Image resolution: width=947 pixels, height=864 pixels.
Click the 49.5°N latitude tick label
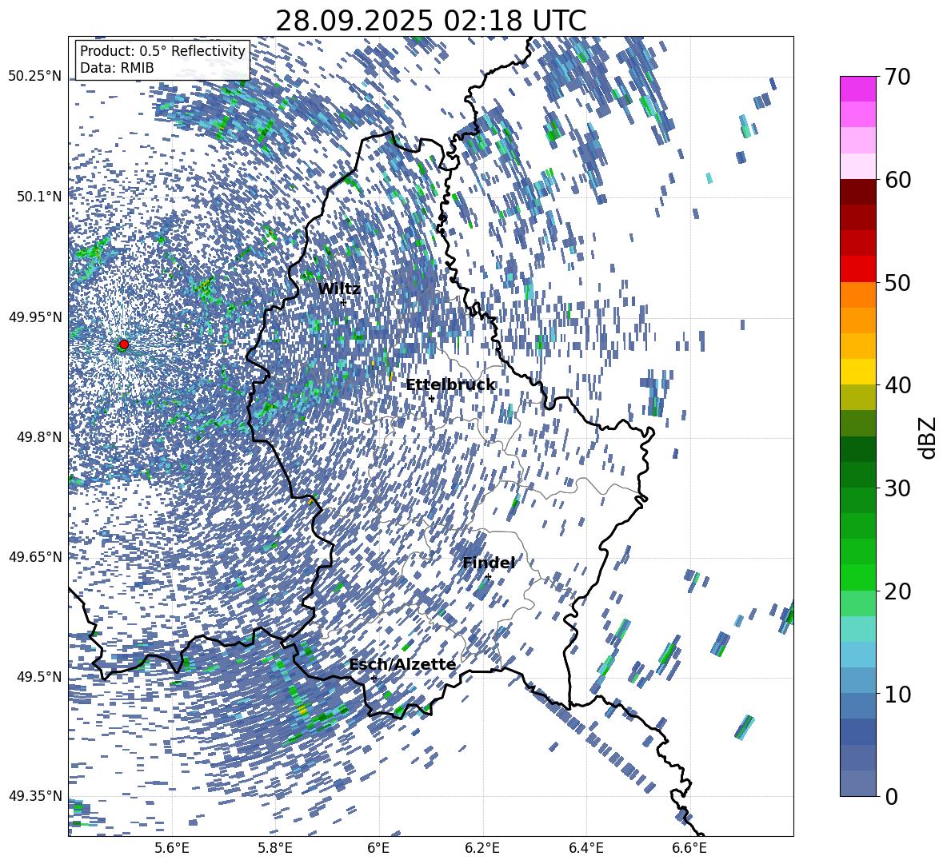pyautogui.click(x=40, y=676)
